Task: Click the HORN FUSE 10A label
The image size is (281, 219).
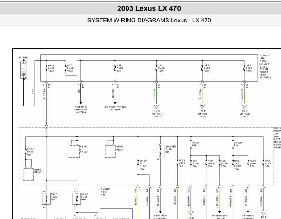Action: pyautogui.click(x=30, y=152)
